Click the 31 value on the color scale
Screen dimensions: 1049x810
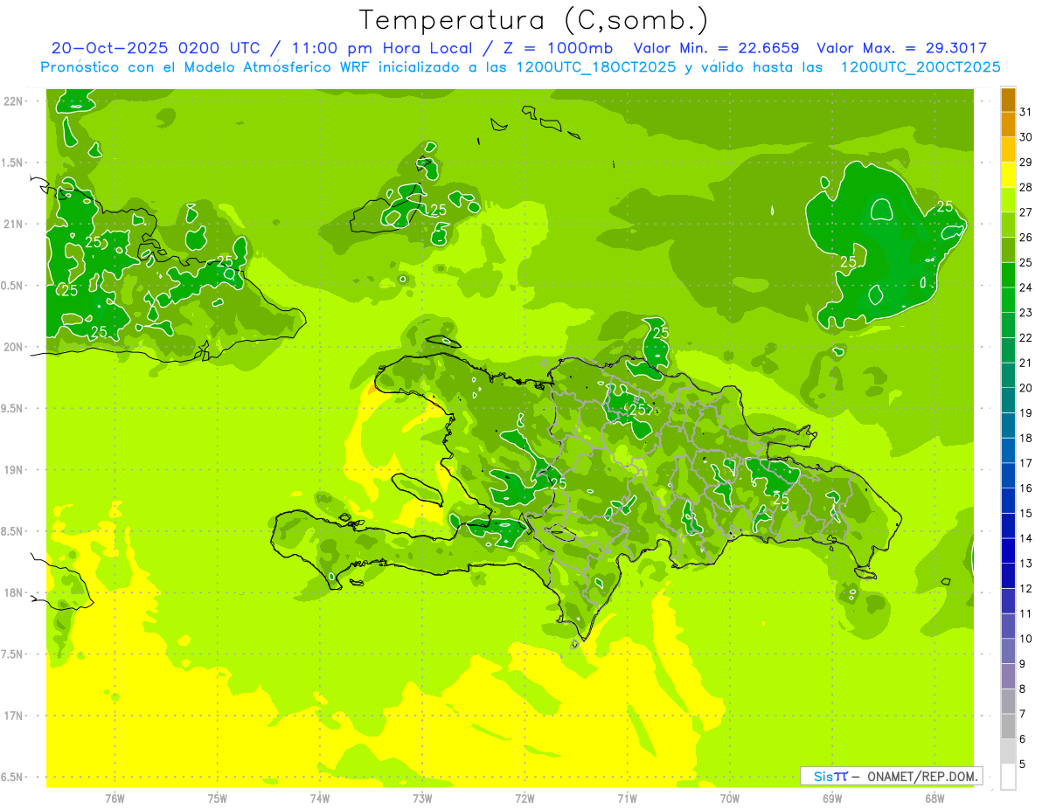1025,112
